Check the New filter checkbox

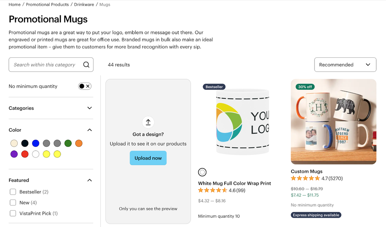click(13, 202)
